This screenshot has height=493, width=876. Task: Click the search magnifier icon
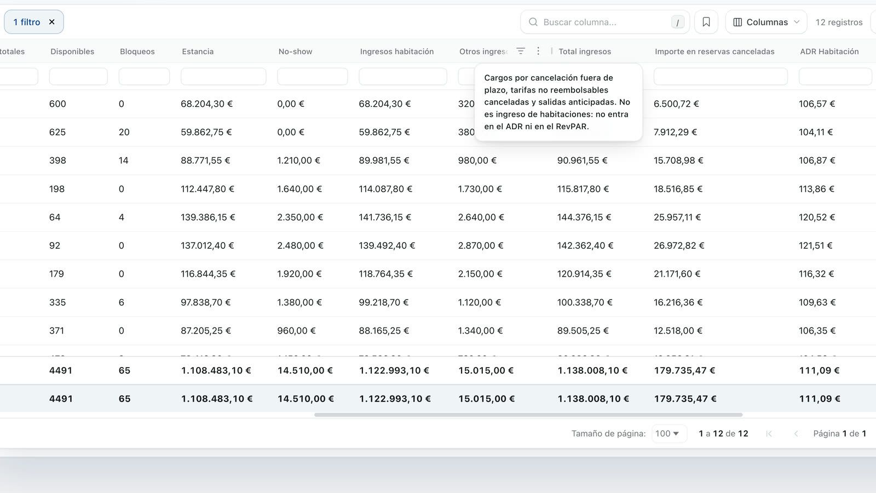(x=533, y=22)
